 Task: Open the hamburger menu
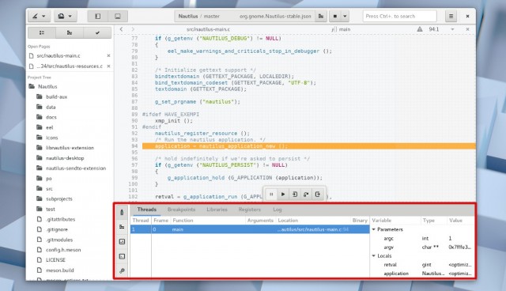pyautogui.click(x=451, y=16)
